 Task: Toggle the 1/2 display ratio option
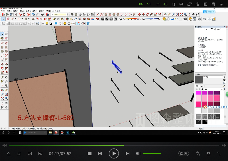[x=149, y=4]
